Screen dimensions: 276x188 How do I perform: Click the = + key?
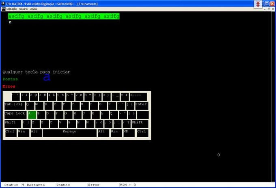click(125, 97)
